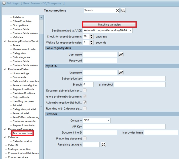Collapse the Purchases/Sales tree node
The height and width of the screenshot is (159, 179).
[5, 69]
